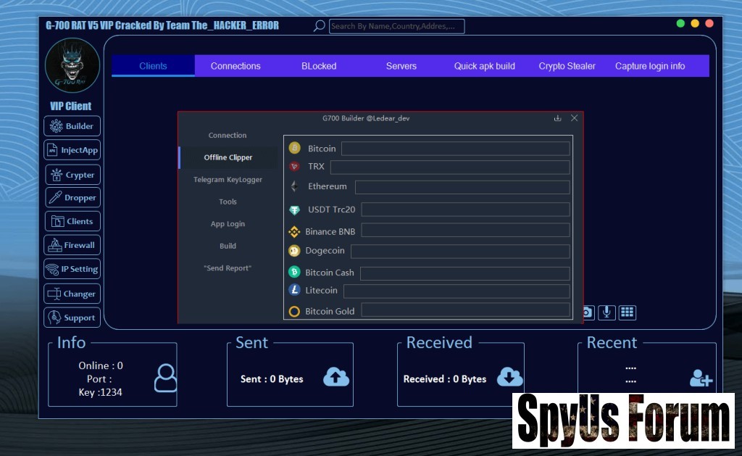Click the microphone icon

tap(606, 312)
